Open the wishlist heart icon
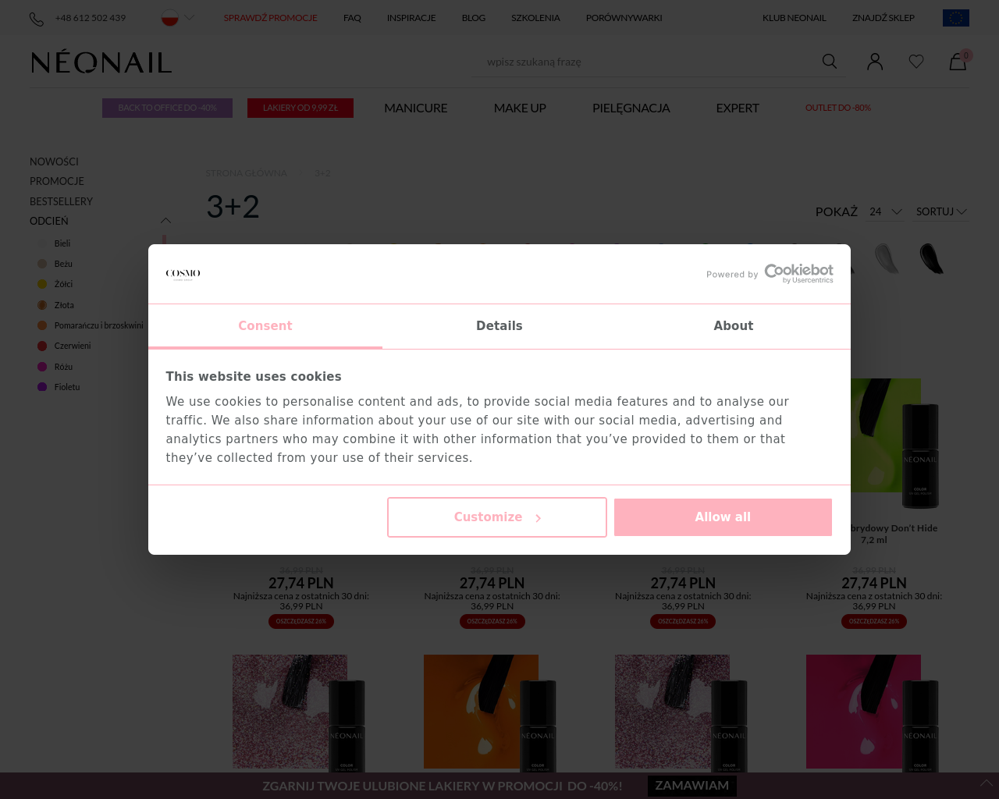Image resolution: width=999 pixels, height=799 pixels. click(x=916, y=62)
